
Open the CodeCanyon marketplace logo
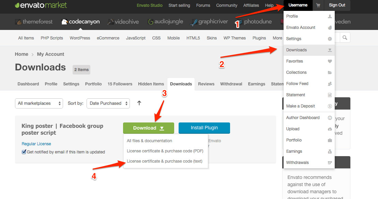(x=80, y=22)
